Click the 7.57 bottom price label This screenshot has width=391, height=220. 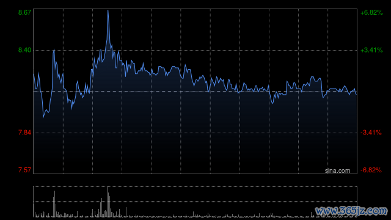[24, 170]
